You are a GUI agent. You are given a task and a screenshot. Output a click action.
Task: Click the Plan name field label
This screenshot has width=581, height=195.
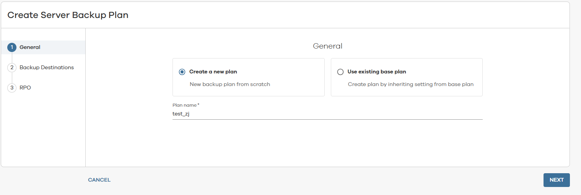(185, 105)
